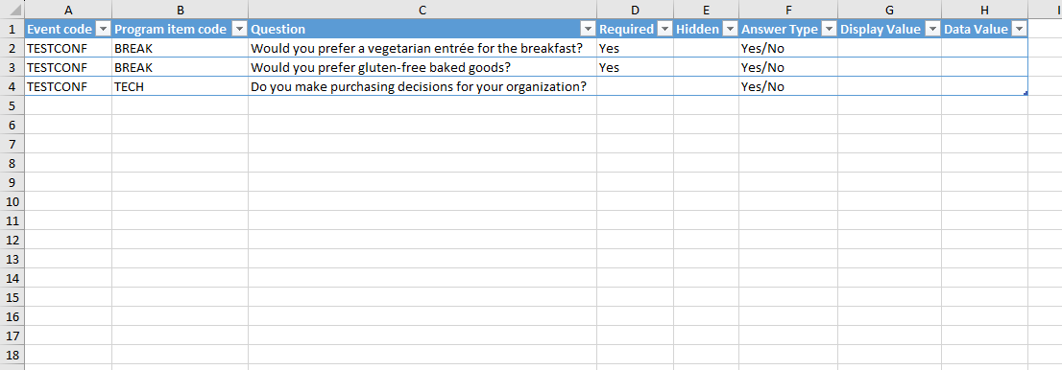Viewport: 1062px width, 370px height.
Task: Select the gluten-free baked goods question cell
Action: click(422, 68)
